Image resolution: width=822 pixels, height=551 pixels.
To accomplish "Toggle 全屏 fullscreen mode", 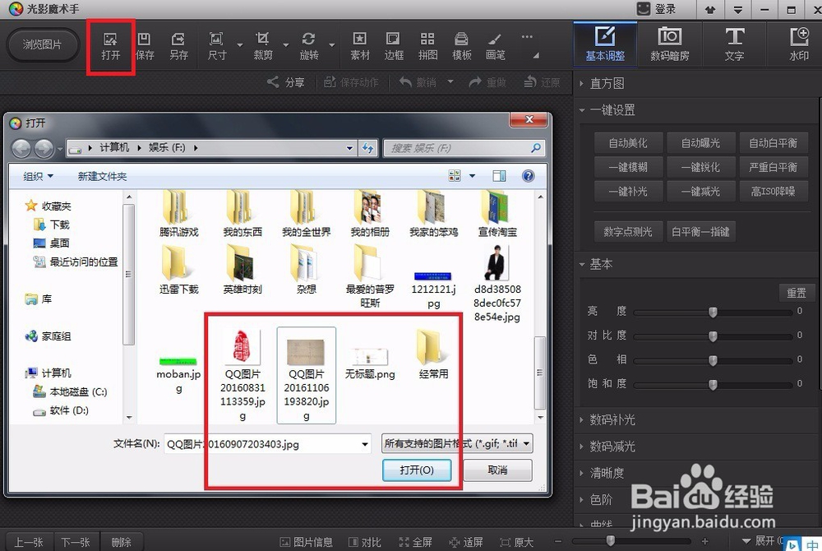I will pyautogui.click(x=417, y=542).
